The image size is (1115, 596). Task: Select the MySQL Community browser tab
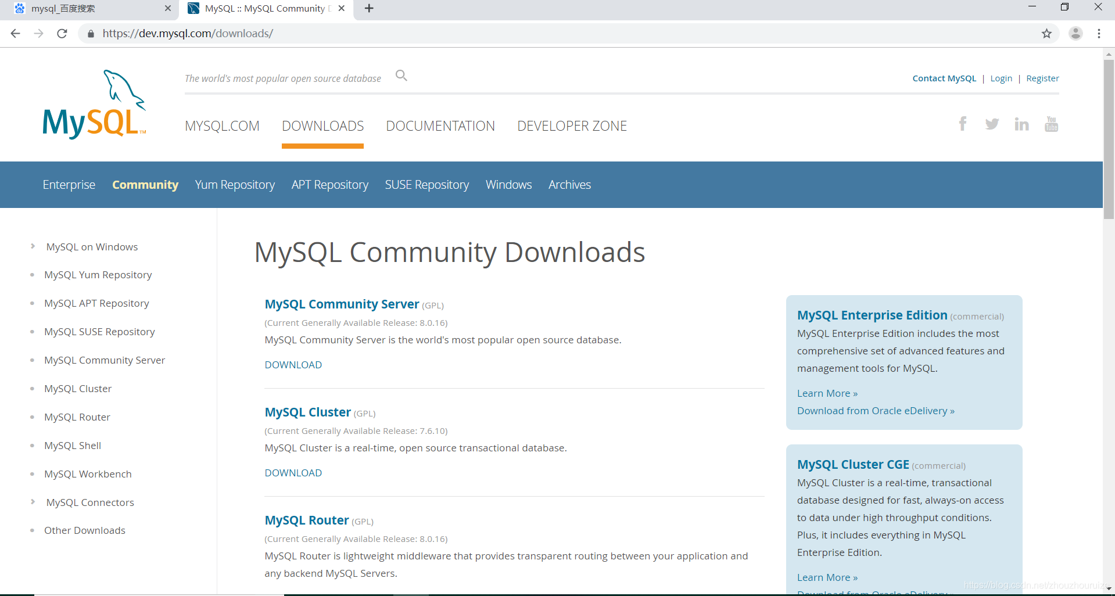click(x=267, y=9)
